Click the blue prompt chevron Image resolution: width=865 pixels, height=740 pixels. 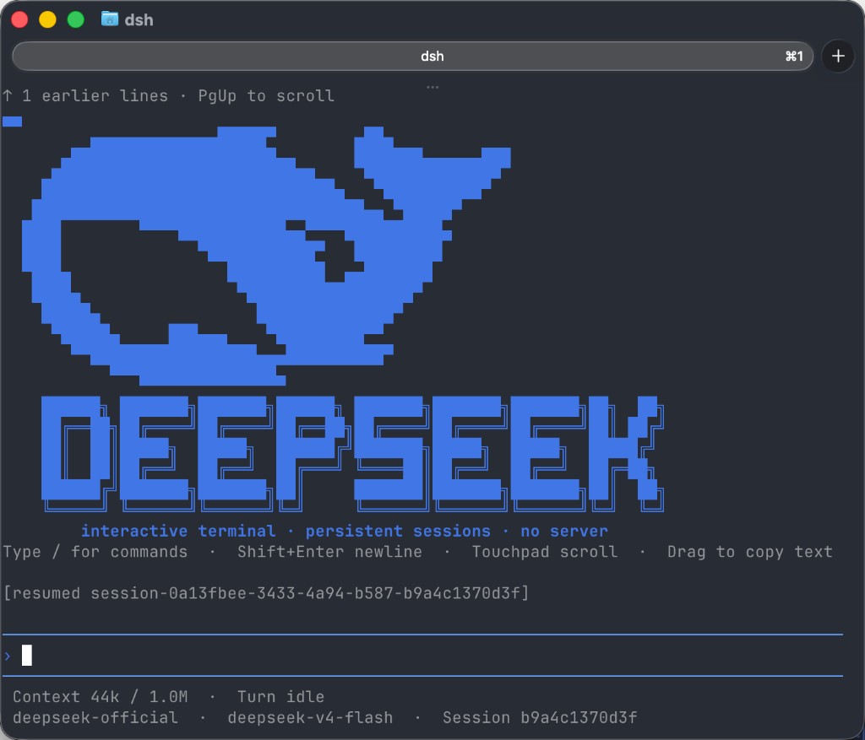7,656
